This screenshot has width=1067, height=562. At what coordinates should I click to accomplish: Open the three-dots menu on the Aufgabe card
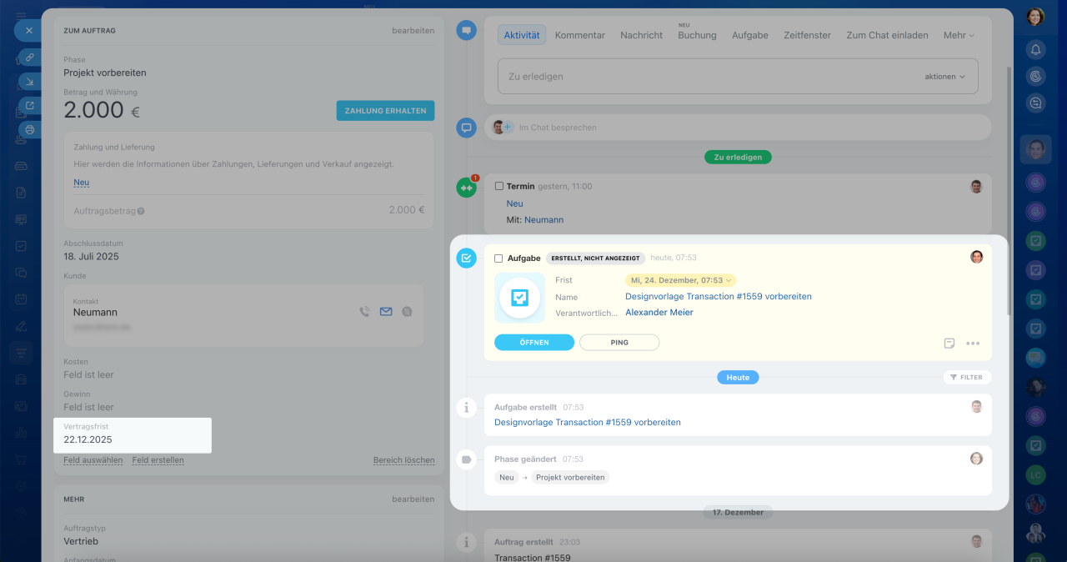973,344
